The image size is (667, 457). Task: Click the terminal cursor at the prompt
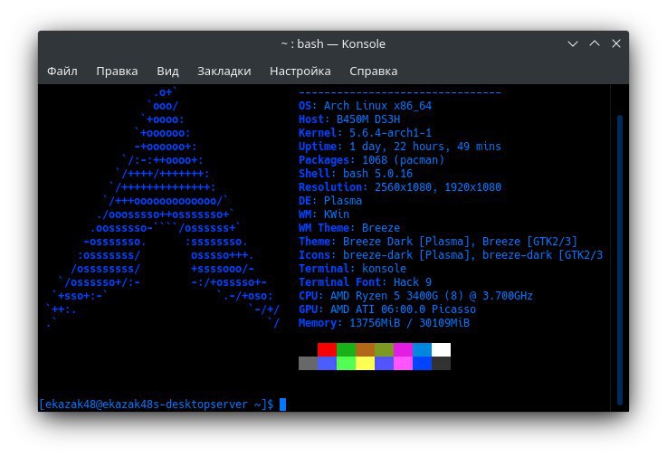click(x=282, y=405)
